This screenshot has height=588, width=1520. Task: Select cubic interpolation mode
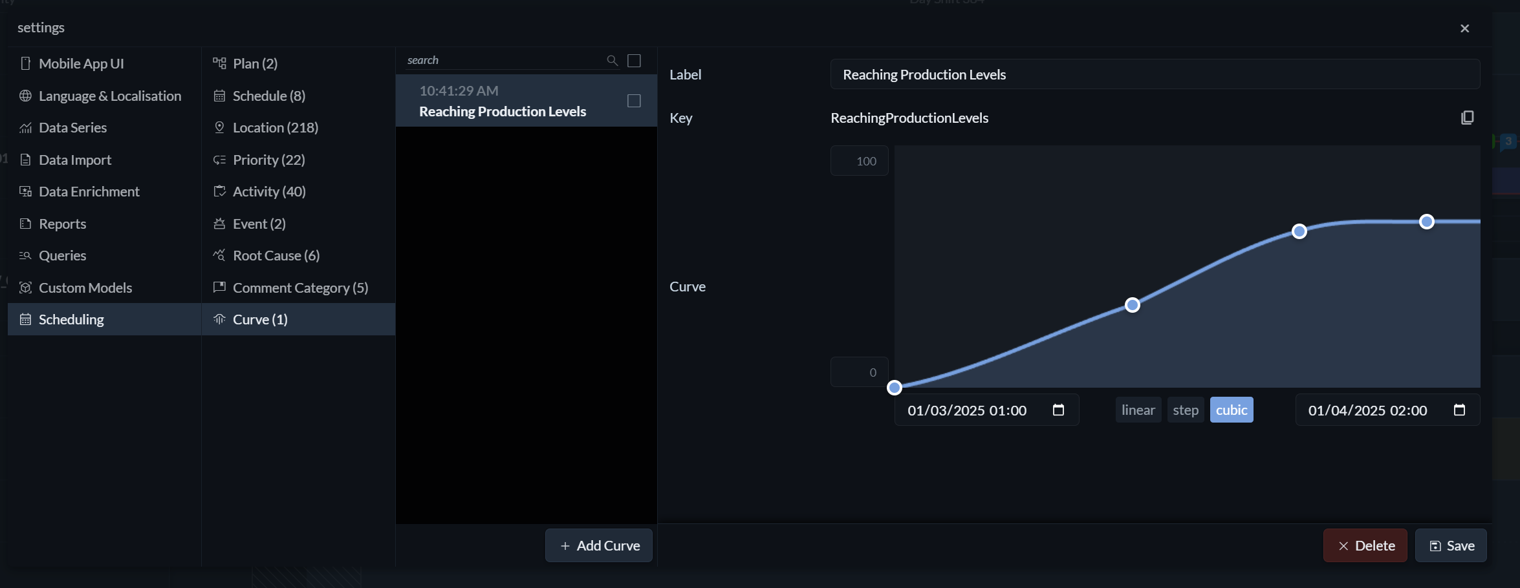pyautogui.click(x=1232, y=410)
